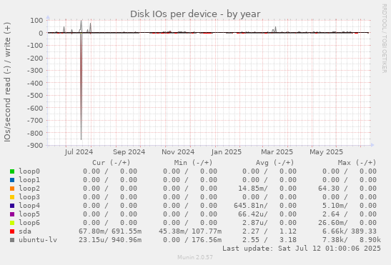Click the large negative spike in the graph
391x265 pixels.
81,86
